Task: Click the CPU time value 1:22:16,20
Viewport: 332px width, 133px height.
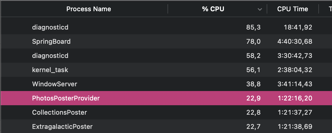Action: pyautogui.click(x=294, y=98)
